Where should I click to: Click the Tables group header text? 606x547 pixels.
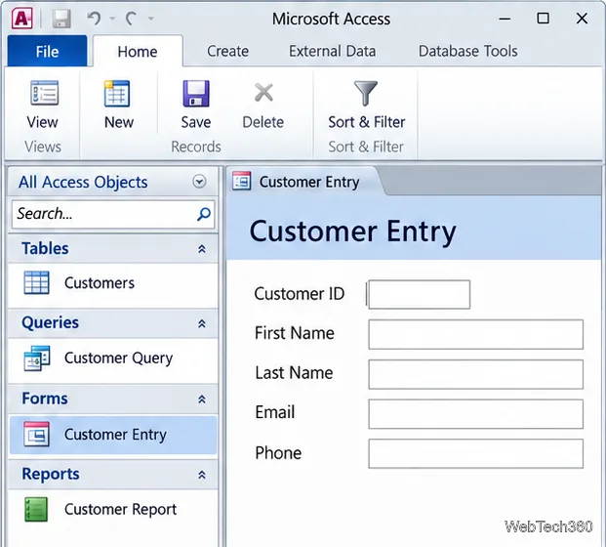click(45, 248)
